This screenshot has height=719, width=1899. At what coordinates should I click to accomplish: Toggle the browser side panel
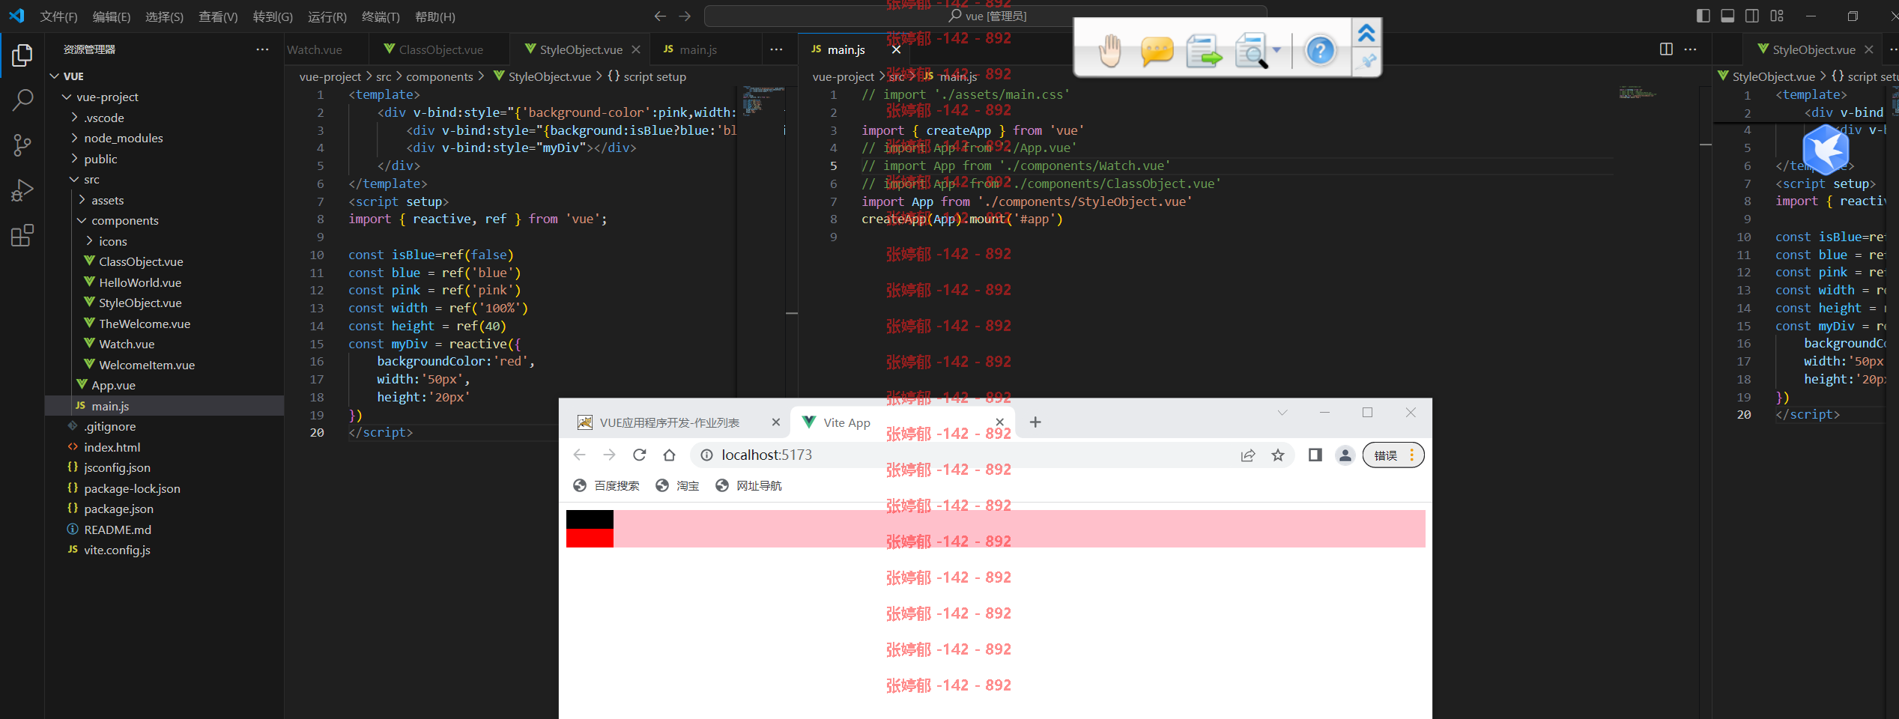pyautogui.click(x=1315, y=455)
